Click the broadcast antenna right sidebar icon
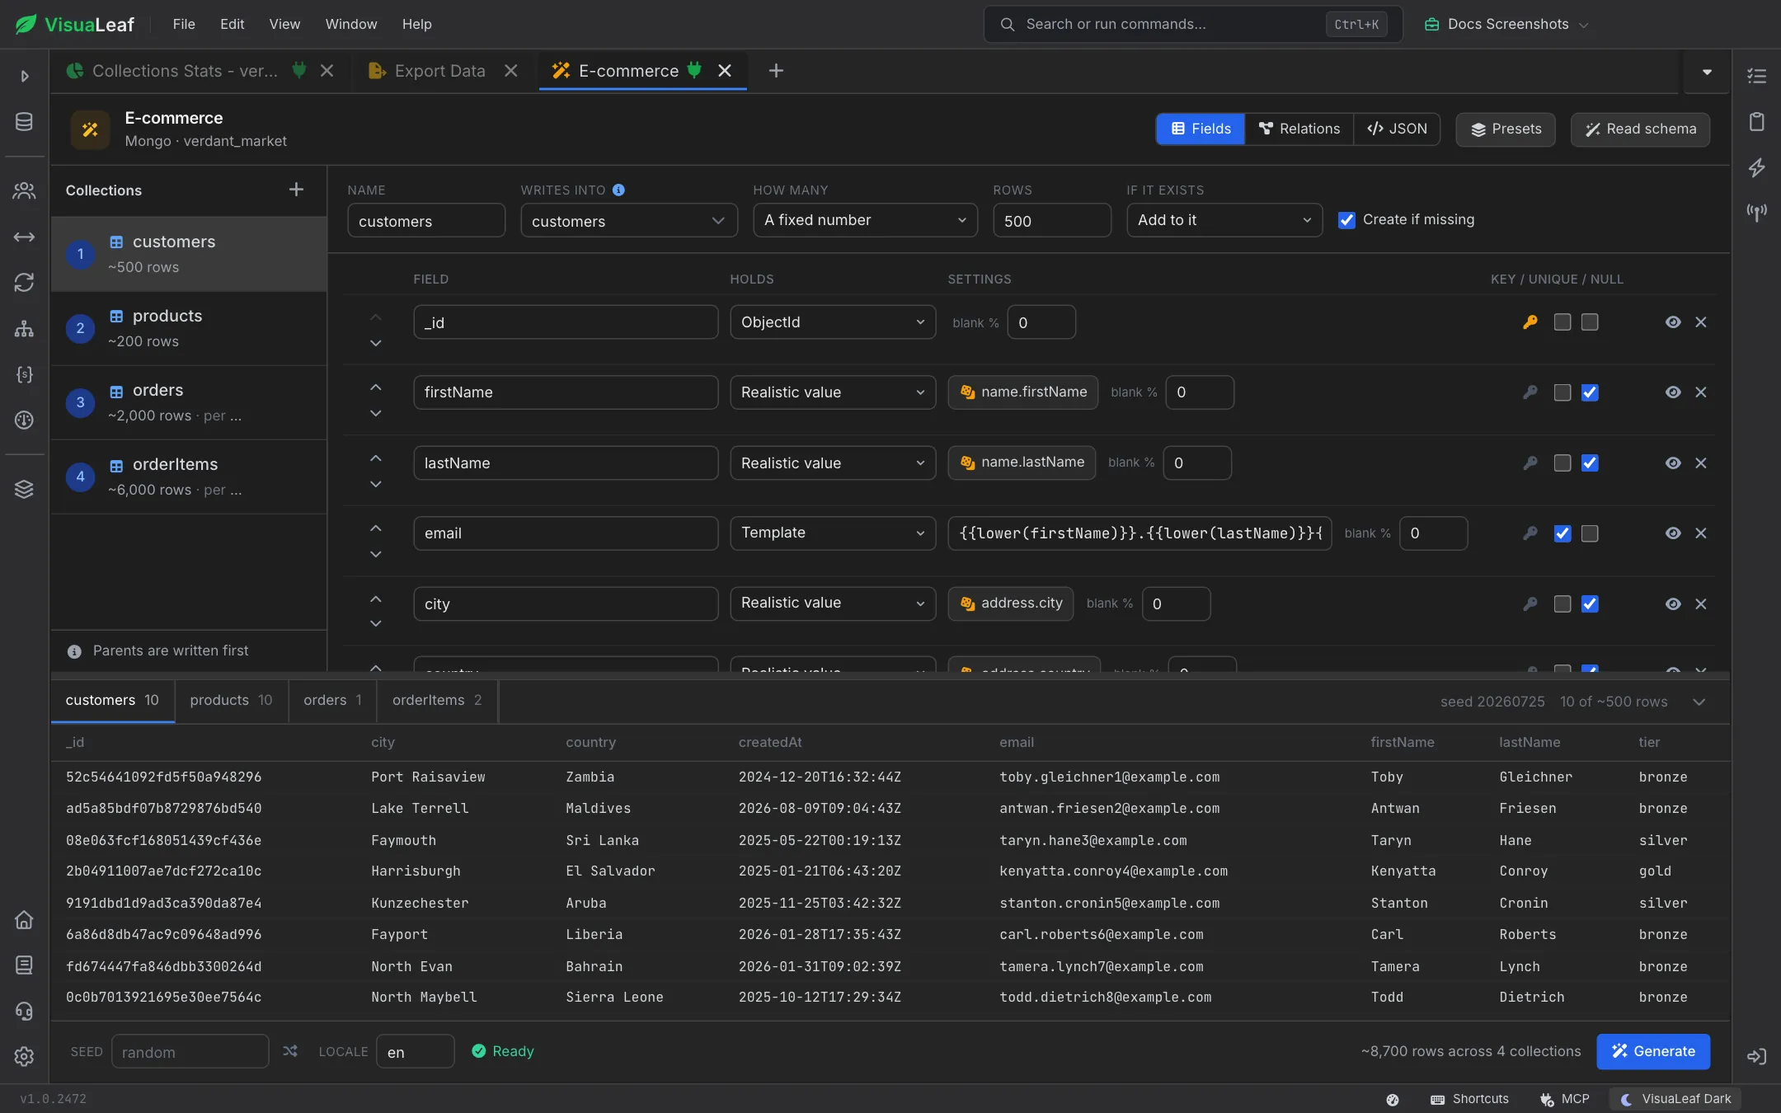The image size is (1781, 1113). (x=1757, y=213)
